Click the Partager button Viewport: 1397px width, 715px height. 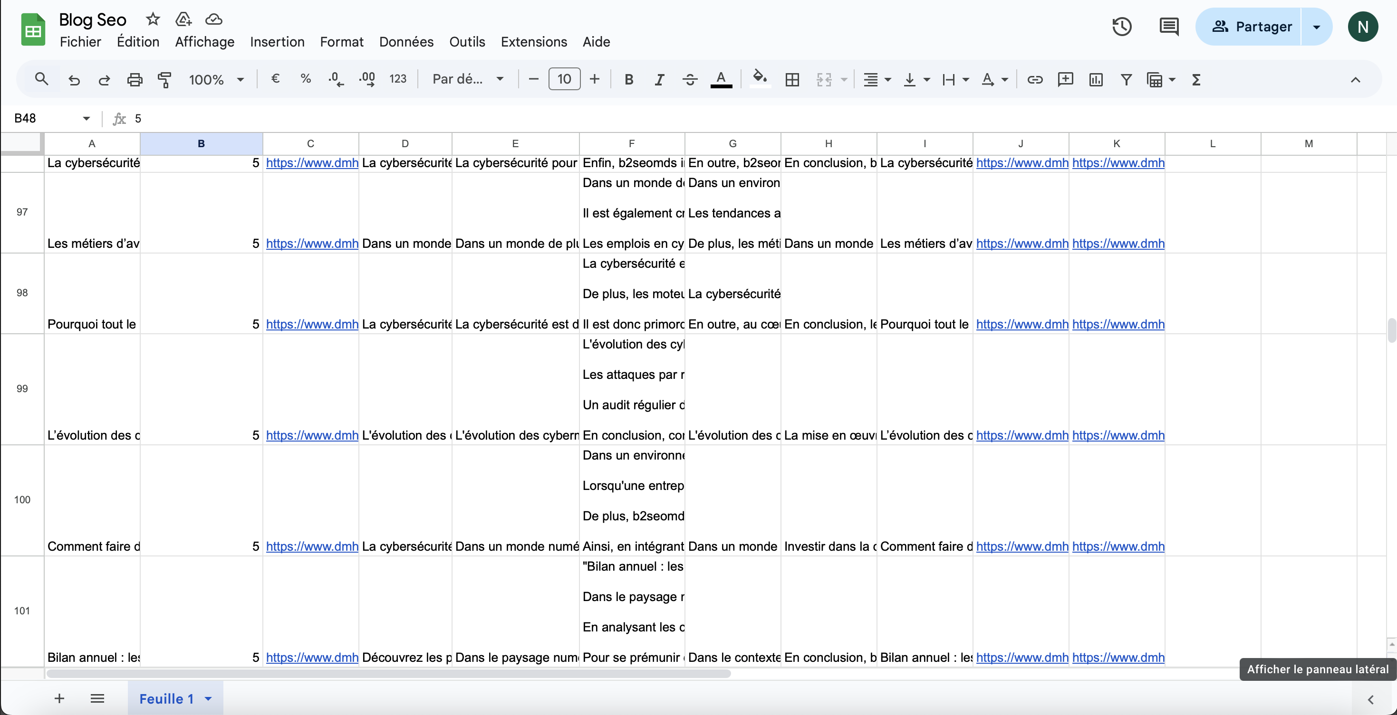(1252, 27)
